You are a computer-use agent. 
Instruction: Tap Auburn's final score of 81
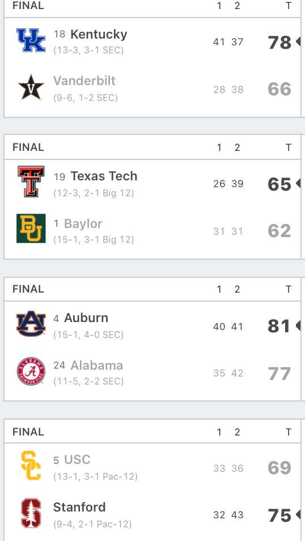pos(279,327)
